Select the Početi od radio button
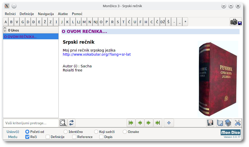This screenshot has width=249, height=147. tap(27, 132)
